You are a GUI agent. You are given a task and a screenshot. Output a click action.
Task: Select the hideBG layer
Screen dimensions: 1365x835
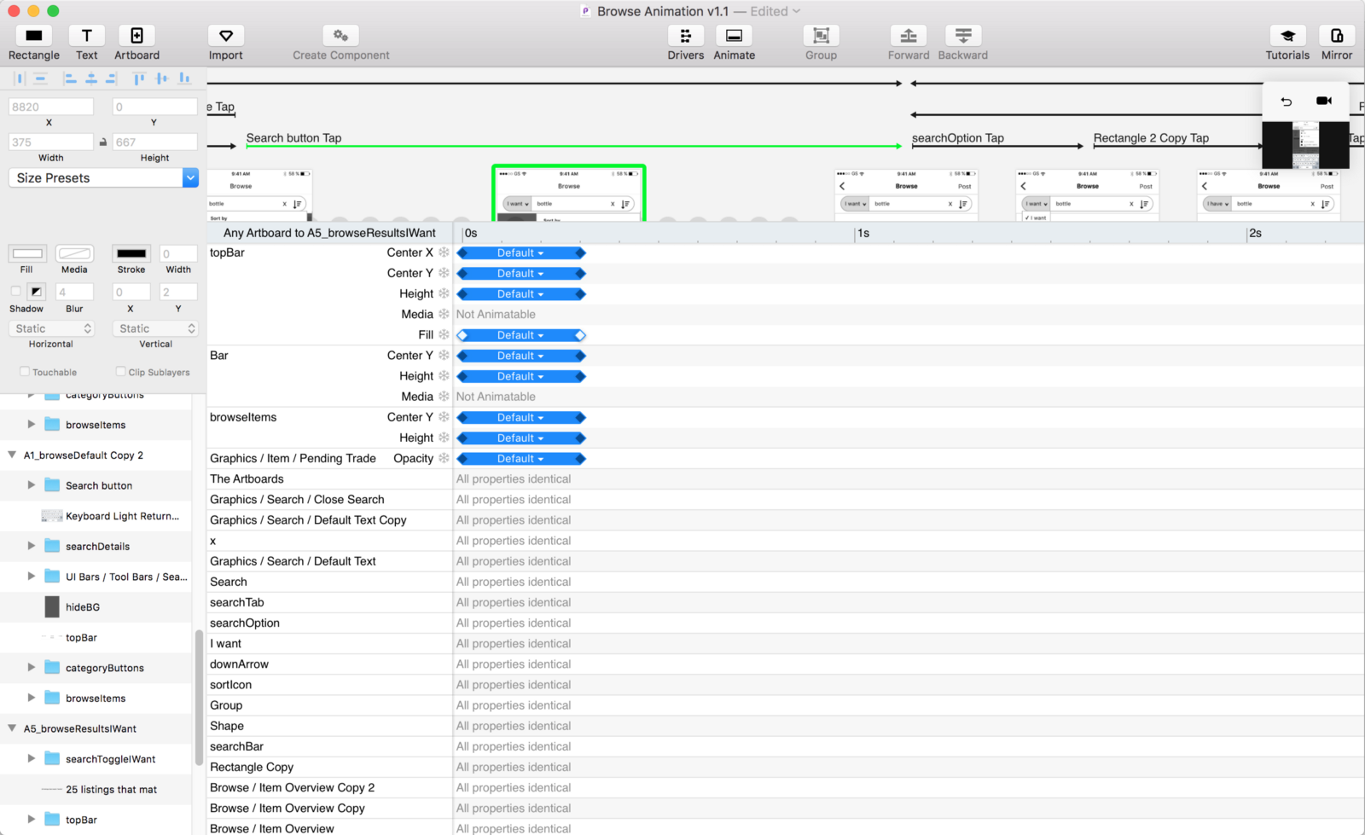tap(83, 607)
